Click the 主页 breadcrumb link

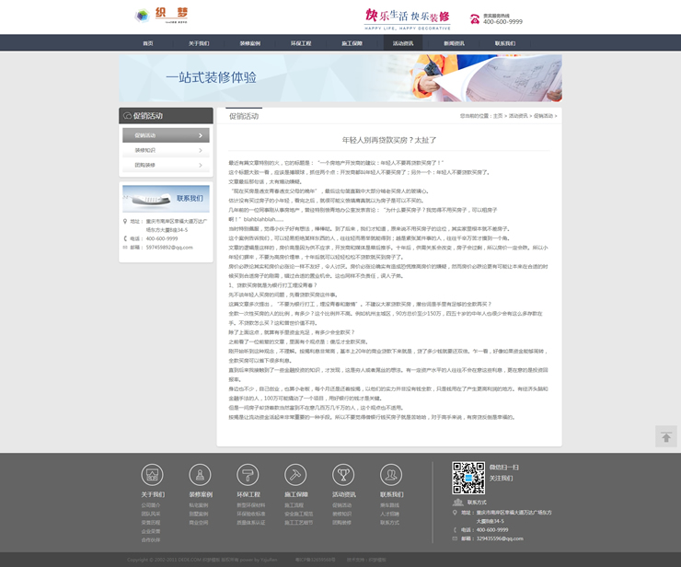coord(498,116)
